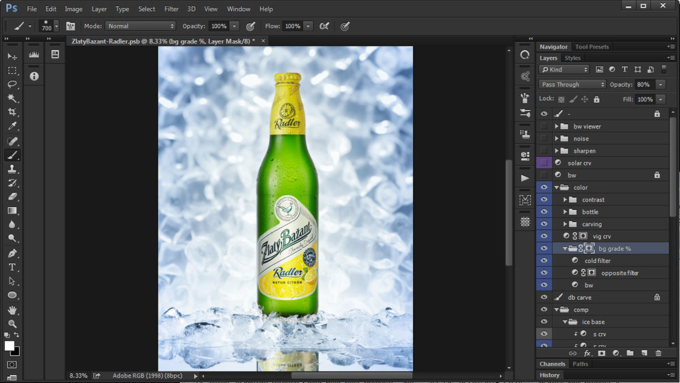Show the solar crv layer

[x=544, y=163]
